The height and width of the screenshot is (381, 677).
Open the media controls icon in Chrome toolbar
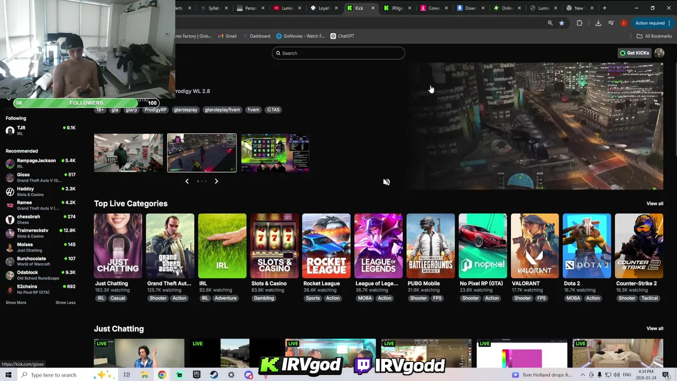click(611, 23)
